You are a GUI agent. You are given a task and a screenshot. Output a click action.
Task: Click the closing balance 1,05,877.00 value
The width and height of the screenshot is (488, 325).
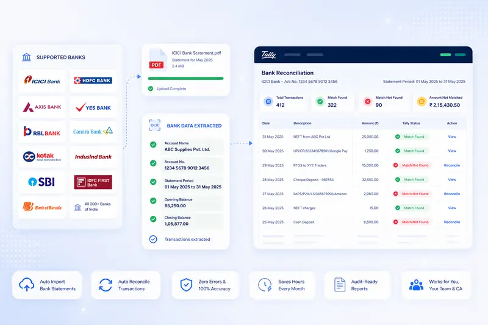click(x=176, y=224)
